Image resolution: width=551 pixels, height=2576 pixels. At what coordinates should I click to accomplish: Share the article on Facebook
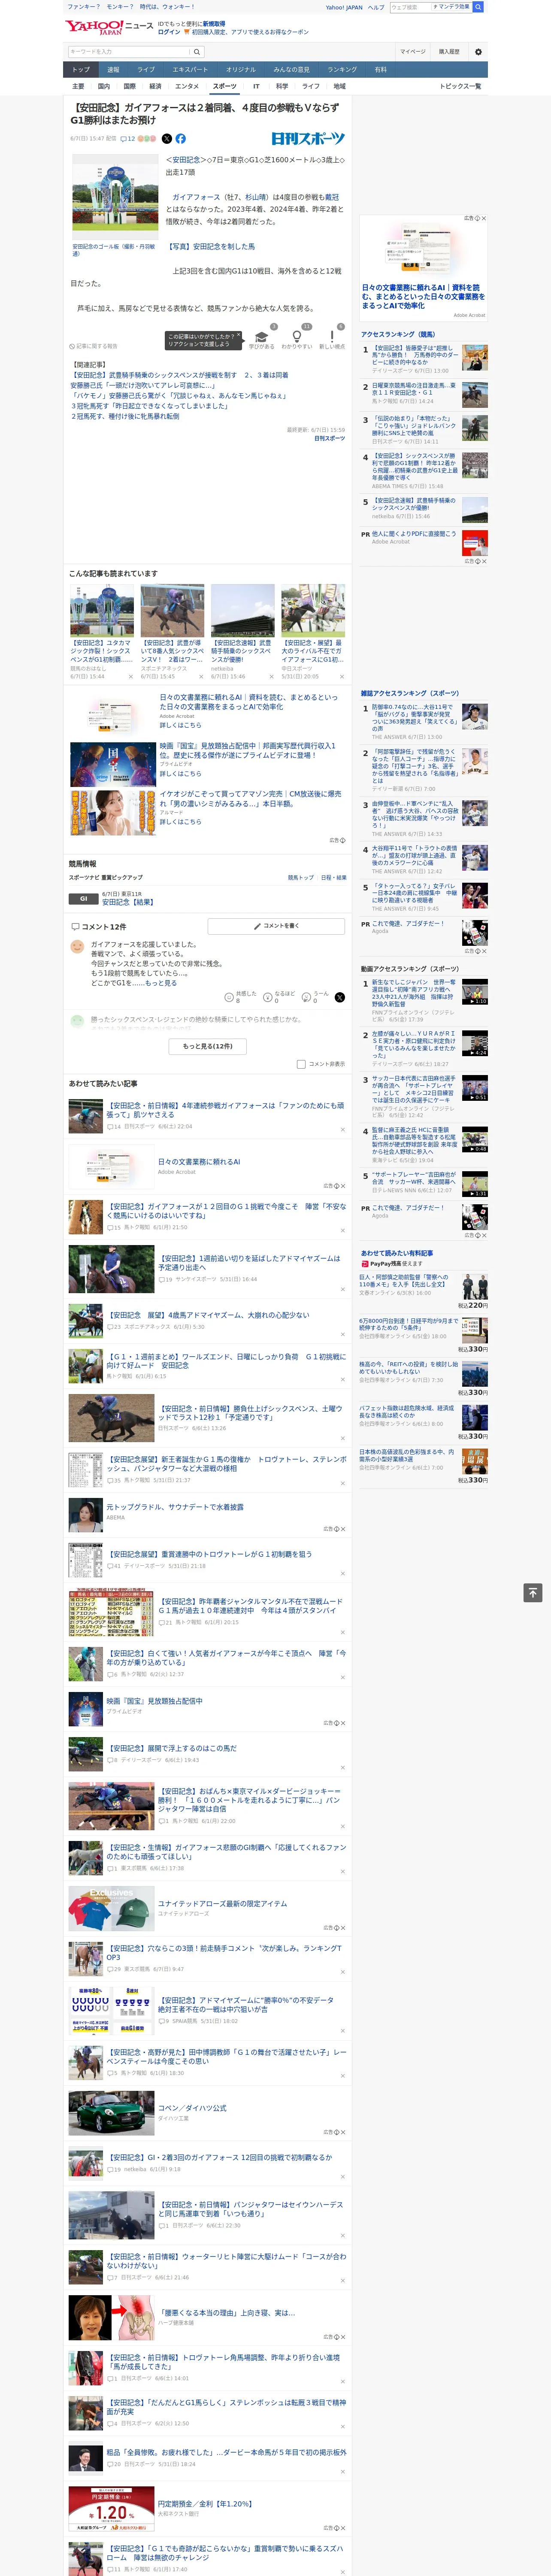pos(181,139)
